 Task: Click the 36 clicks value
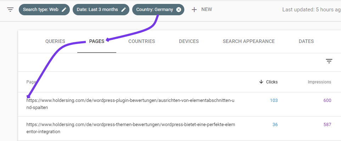coord(275,125)
